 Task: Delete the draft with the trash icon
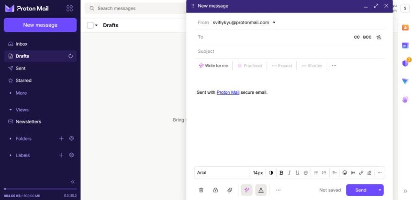201,190
